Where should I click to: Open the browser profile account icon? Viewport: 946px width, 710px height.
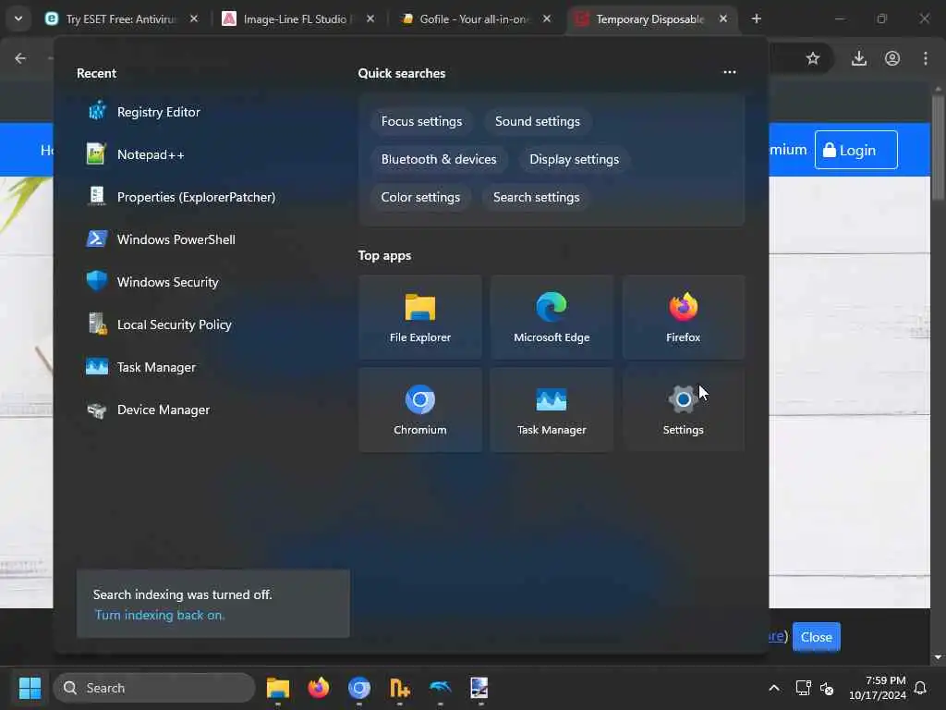pos(892,58)
